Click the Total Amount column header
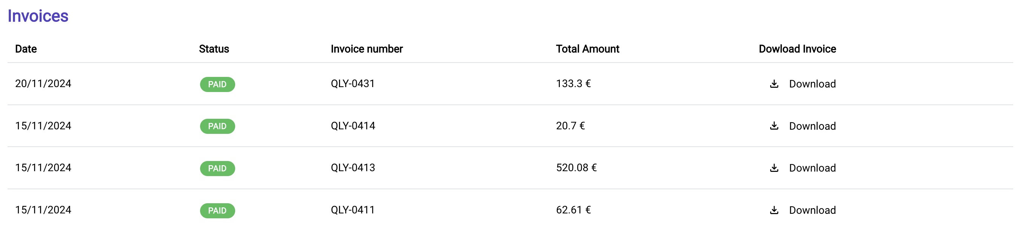Image resolution: width=1023 pixels, height=230 pixels. pyautogui.click(x=587, y=49)
